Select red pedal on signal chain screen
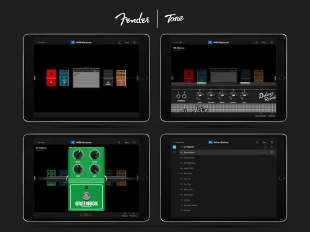Viewport: 310px width, 232px height. (x=52, y=78)
